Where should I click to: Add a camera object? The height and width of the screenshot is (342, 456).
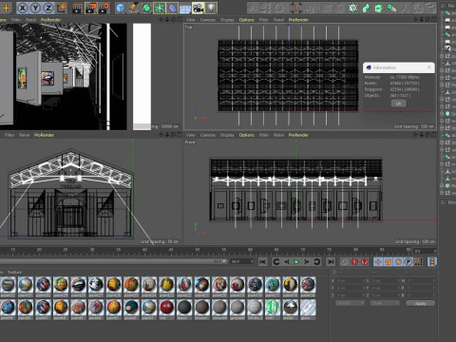198,8
